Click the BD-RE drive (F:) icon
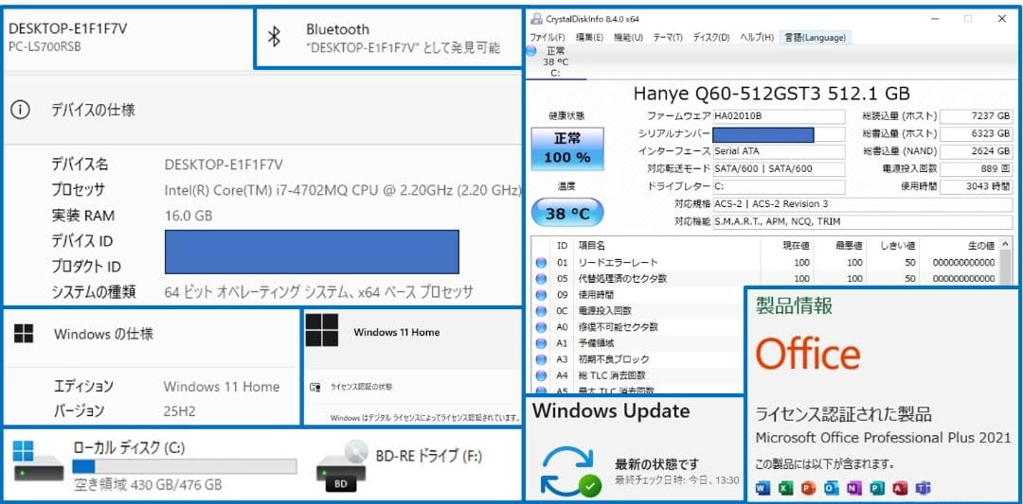This screenshot has height=504, width=1023. coord(341,467)
